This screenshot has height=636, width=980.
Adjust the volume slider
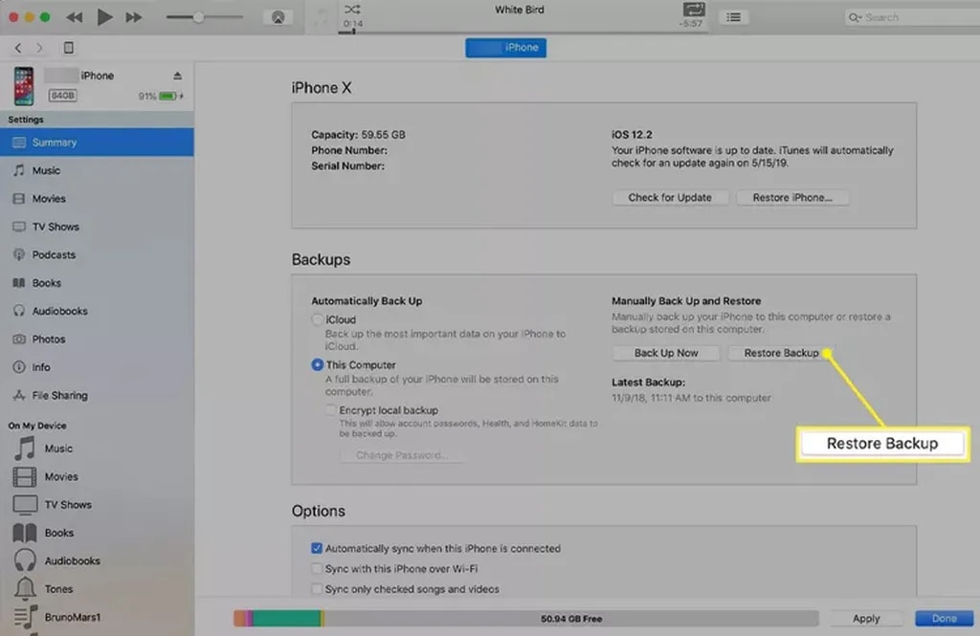(x=198, y=17)
